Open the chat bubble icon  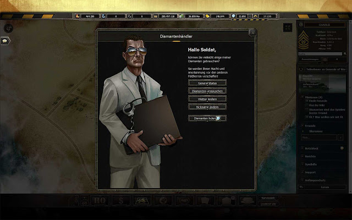coord(5,41)
